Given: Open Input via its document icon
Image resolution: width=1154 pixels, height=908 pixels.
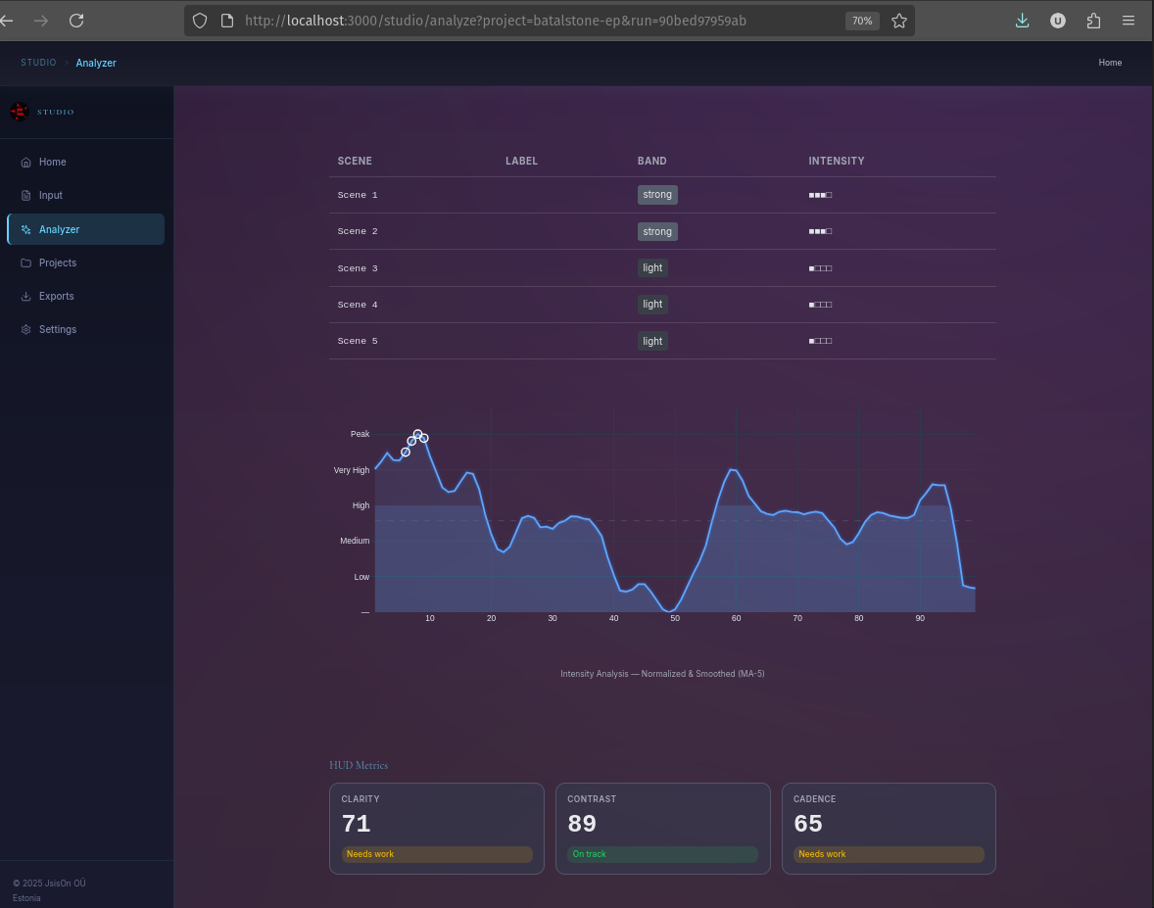Looking at the screenshot, I should coord(26,195).
